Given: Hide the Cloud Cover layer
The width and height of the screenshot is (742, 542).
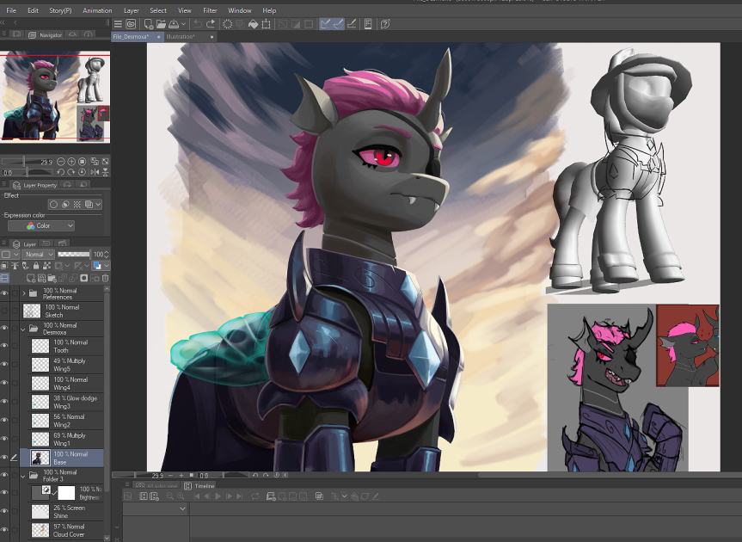Looking at the screenshot, I should pyautogui.click(x=5, y=530).
